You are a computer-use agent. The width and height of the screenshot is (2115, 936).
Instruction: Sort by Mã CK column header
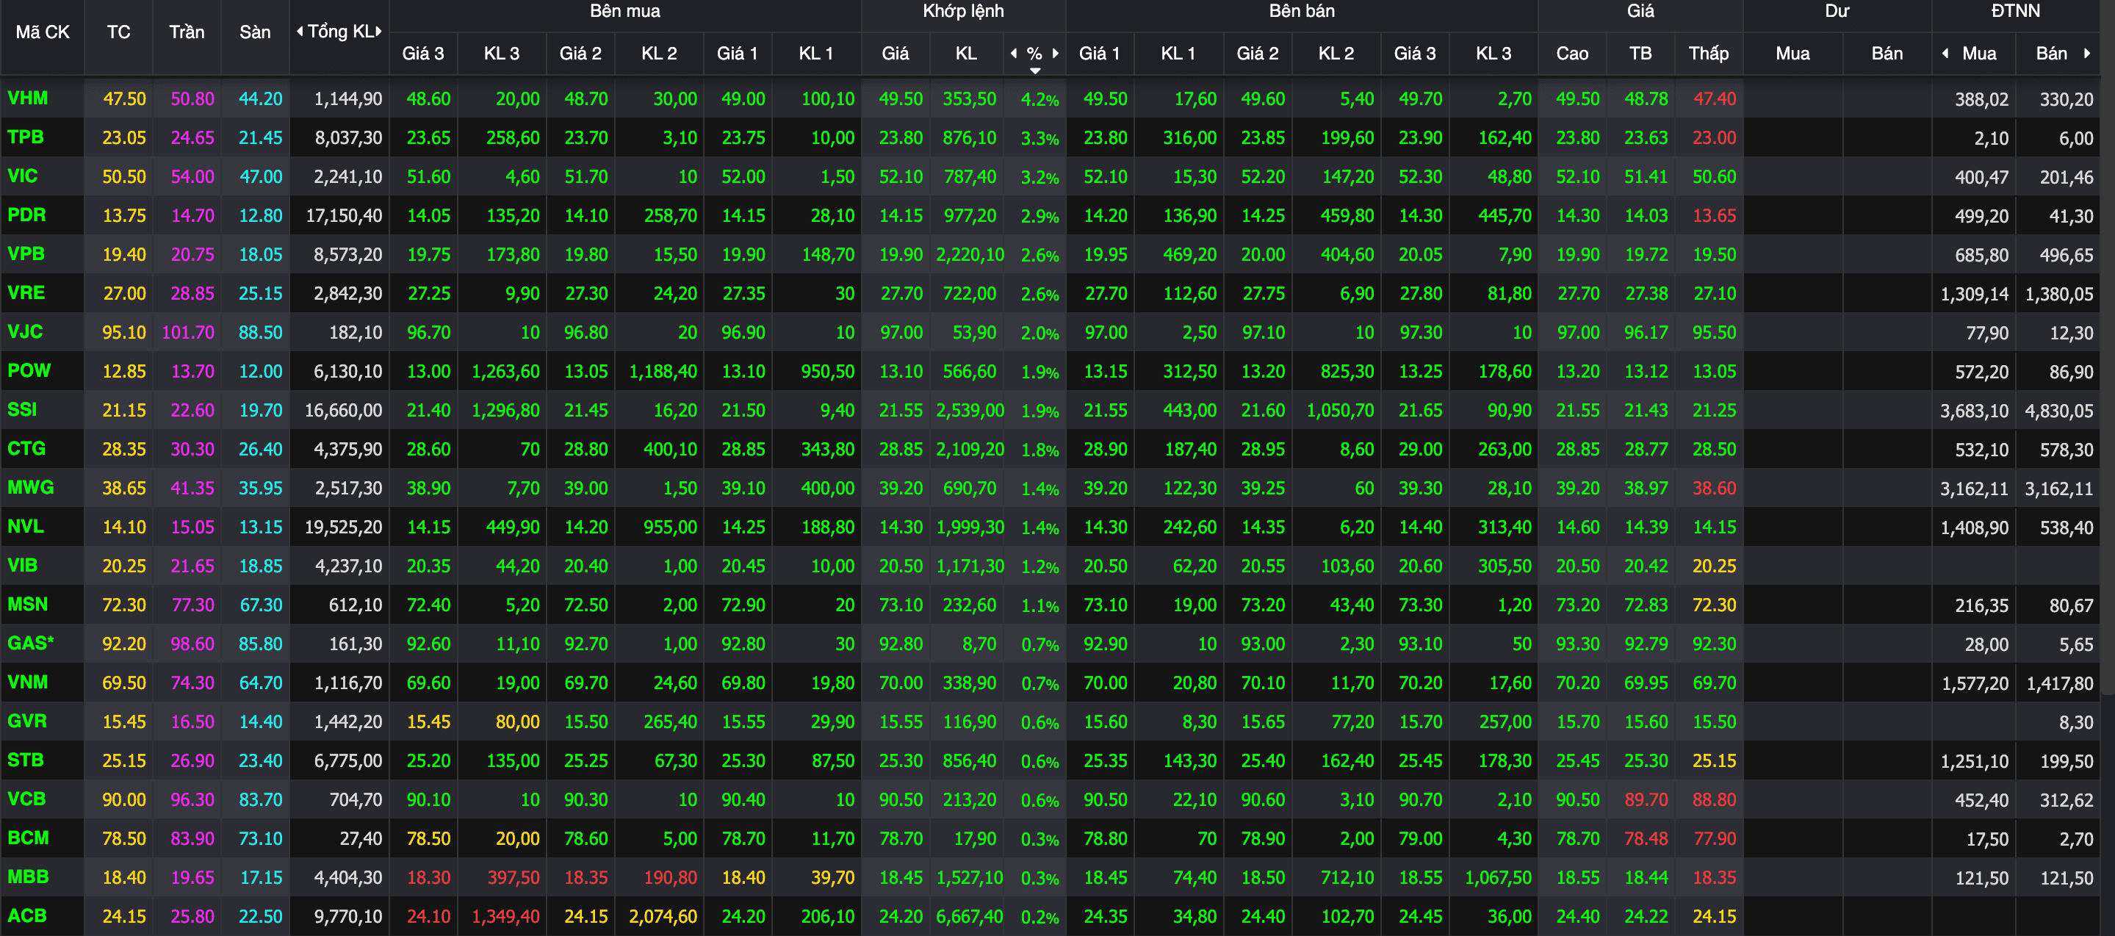pos(43,32)
